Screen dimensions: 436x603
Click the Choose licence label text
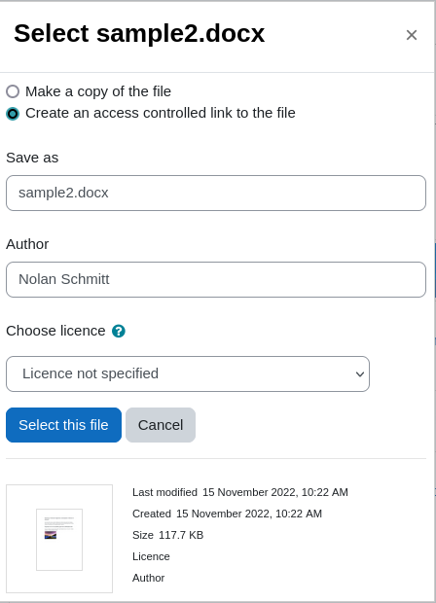[55, 331]
